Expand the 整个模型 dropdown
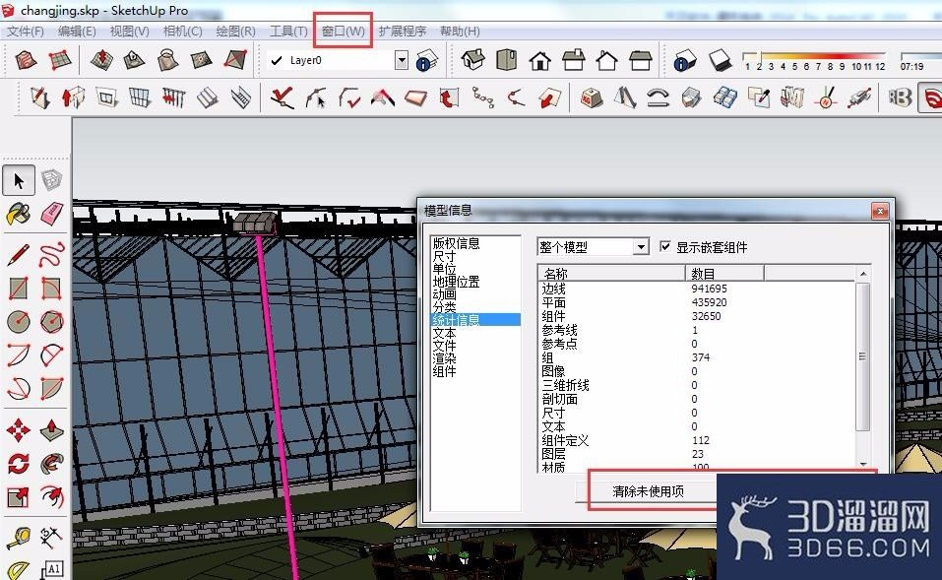The height and width of the screenshot is (580, 942). 642,247
